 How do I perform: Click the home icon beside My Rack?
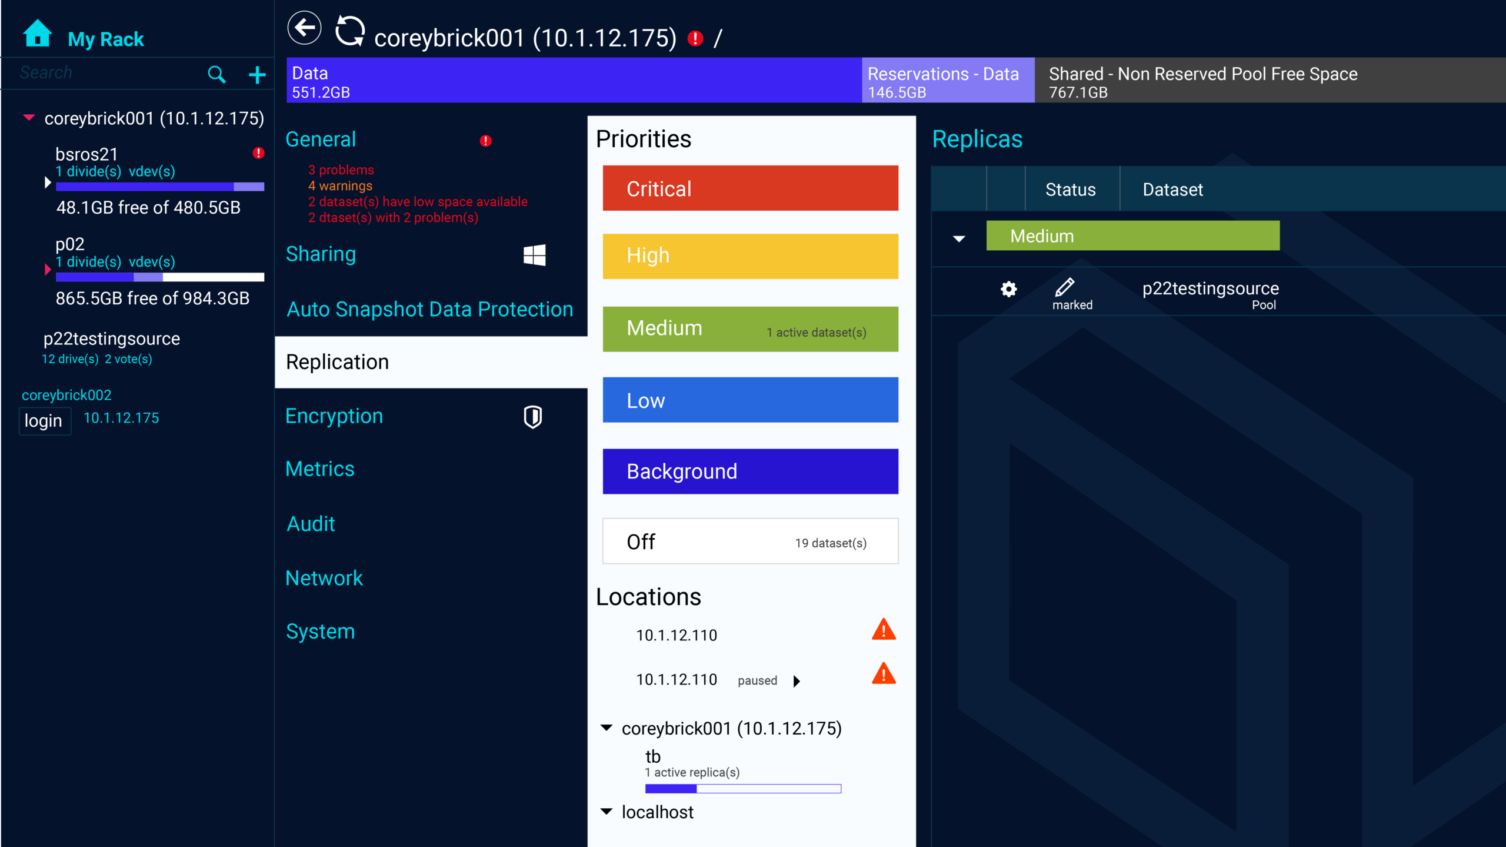tap(37, 33)
